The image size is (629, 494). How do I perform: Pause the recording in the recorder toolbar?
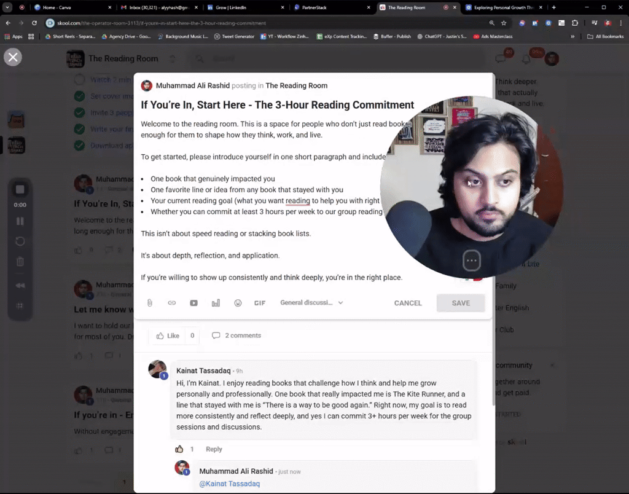(20, 221)
